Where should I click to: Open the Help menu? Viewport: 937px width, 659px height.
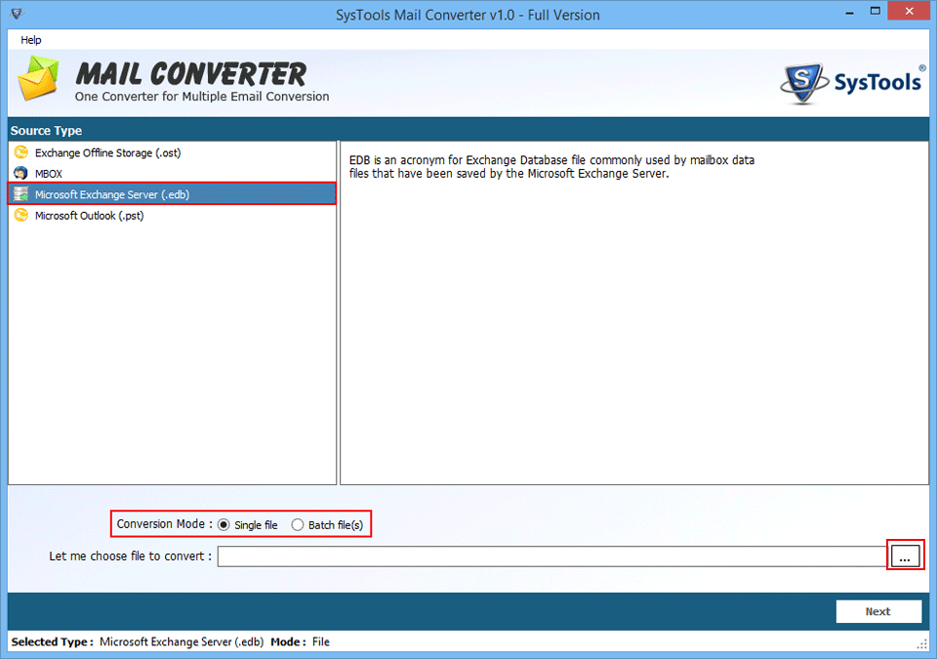click(30, 40)
